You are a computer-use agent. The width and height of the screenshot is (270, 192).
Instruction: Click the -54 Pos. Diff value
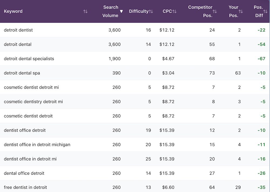pos(261,44)
